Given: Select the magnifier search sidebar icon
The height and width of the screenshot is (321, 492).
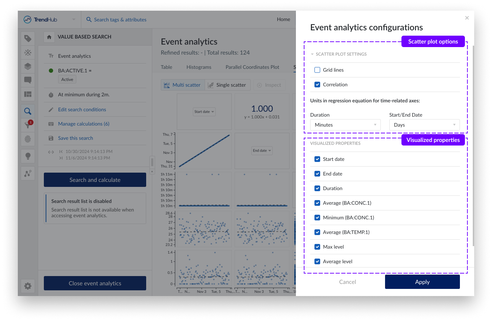Looking at the screenshot, I should (x=28, y=111).
